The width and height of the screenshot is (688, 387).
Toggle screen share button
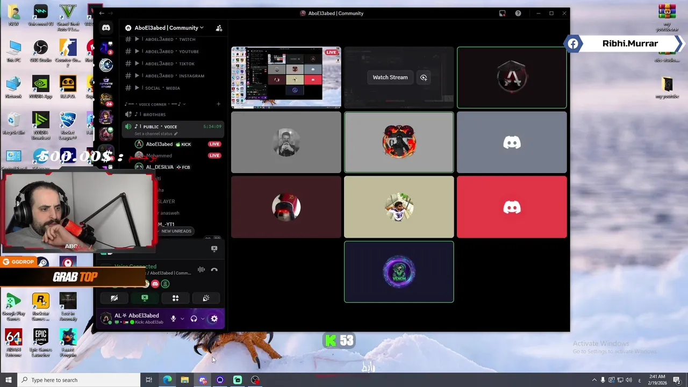(x=145, y=298)
